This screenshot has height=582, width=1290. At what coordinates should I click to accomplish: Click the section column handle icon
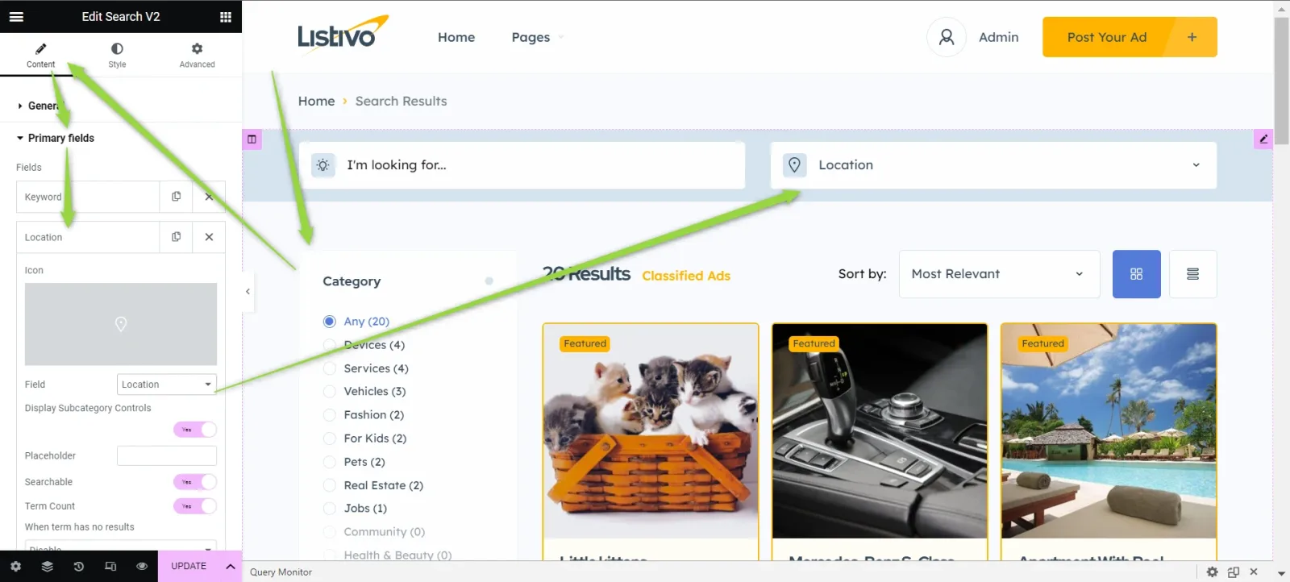click(252, 139)
